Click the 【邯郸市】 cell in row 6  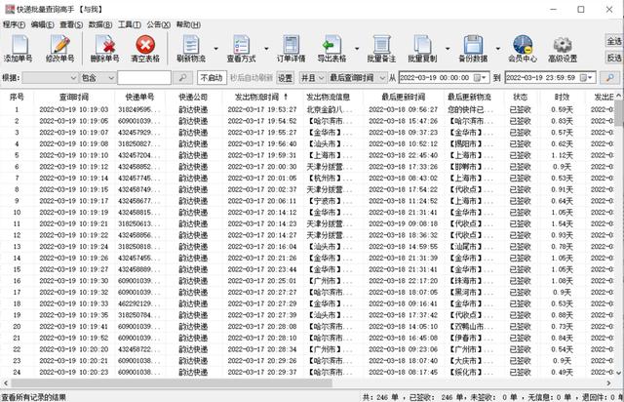click(470, 167)
